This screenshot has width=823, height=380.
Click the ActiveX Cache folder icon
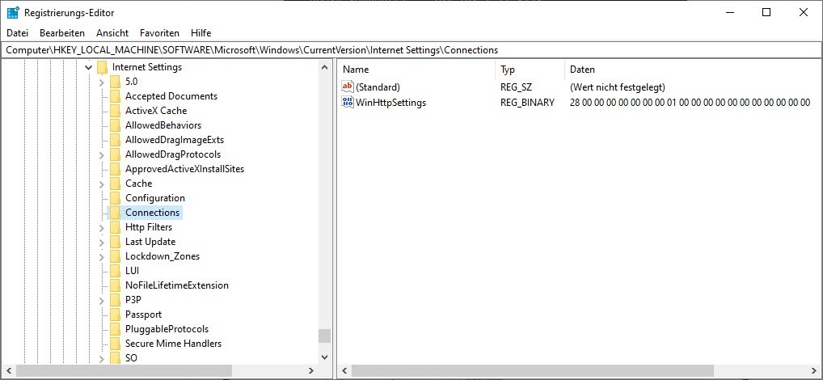[x=115, y=111]
